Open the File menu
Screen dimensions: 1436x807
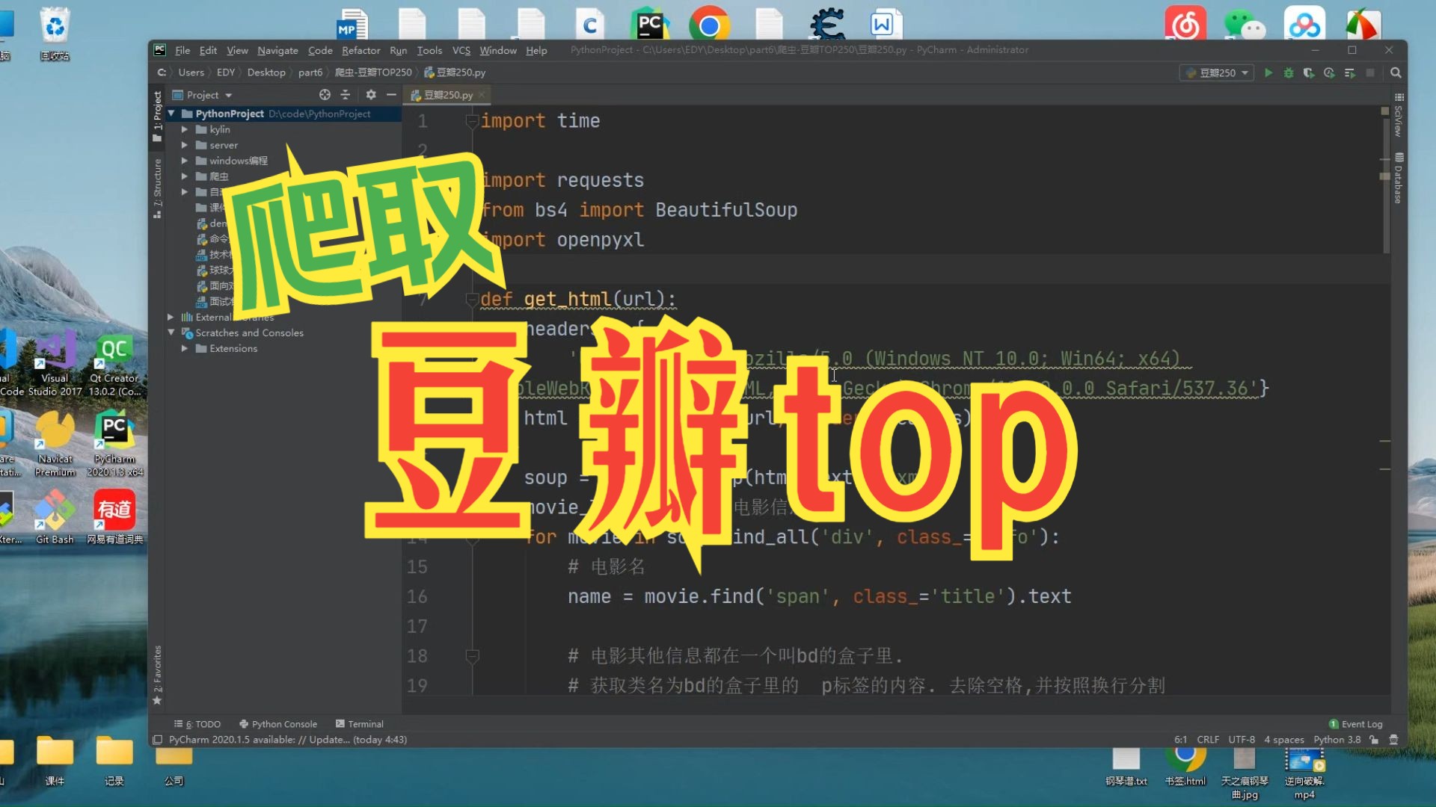coord(182,50)
